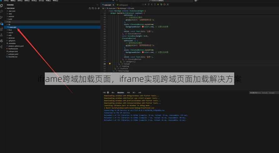
Task: Open README.md file
Action: click(13, 57)
